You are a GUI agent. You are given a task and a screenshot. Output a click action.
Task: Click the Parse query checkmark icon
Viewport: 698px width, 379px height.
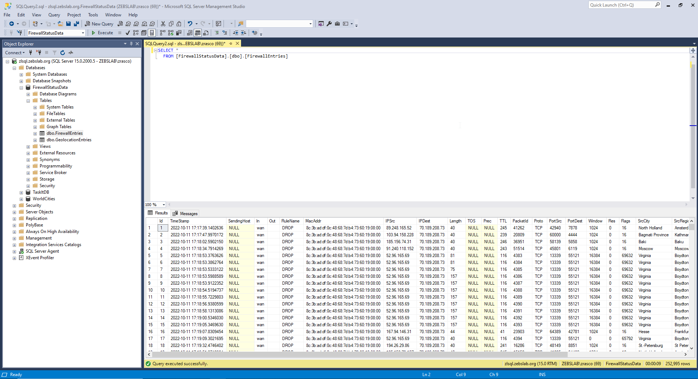[128, 33]
